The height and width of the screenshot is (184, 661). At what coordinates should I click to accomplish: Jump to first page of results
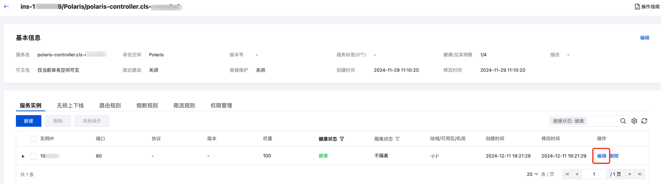567,174
